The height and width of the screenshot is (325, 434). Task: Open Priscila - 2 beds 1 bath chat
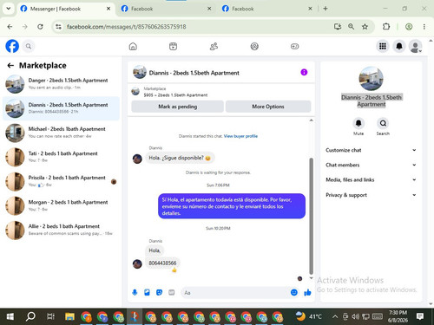(x=61, y=181)
